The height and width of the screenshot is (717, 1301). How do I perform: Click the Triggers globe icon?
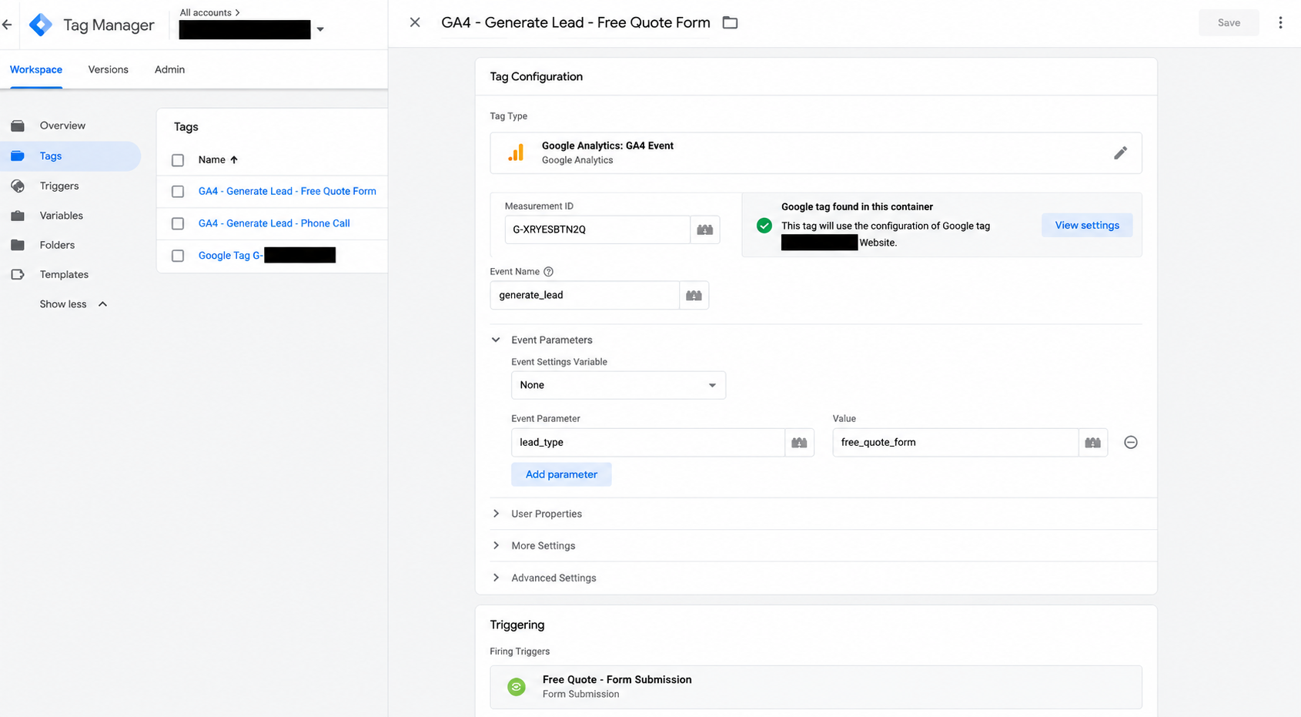(18, 186)
